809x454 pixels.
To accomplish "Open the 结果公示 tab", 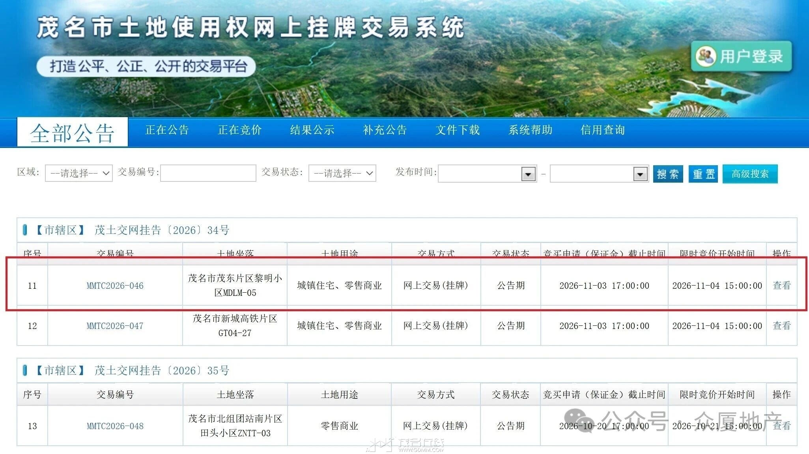I will 312,130.
